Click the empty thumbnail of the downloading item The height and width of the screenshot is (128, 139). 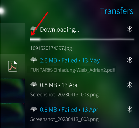(13, 39)
